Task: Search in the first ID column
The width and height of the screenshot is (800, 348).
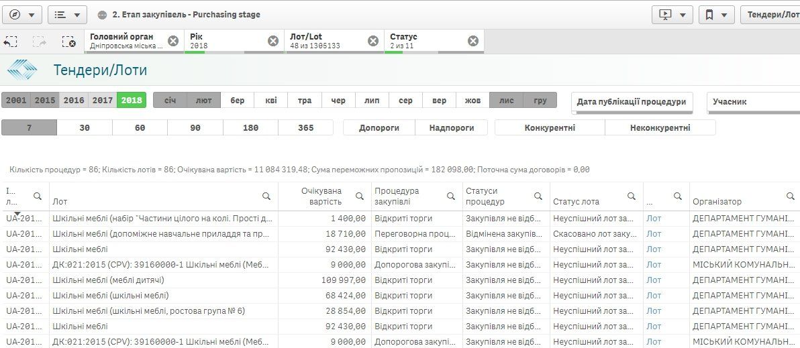Action: [x=37, y=196]
